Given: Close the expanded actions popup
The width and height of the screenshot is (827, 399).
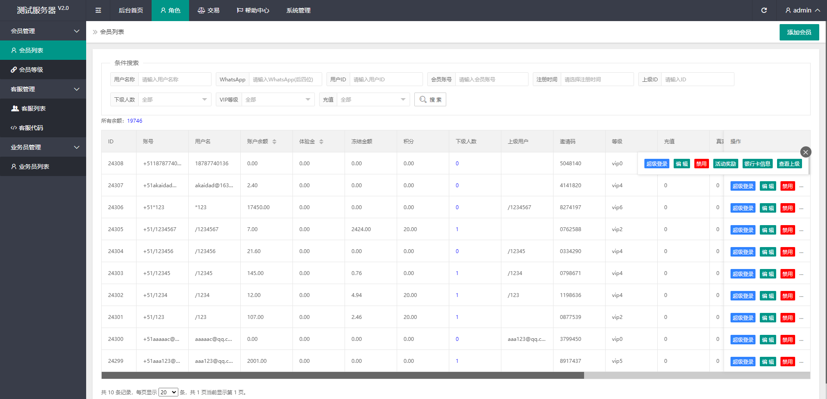Looking at the screenshot, I should pyautogui.click(x=805, y=152).
